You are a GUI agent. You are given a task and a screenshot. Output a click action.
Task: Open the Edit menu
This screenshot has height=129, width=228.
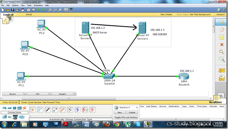[8, 5]
